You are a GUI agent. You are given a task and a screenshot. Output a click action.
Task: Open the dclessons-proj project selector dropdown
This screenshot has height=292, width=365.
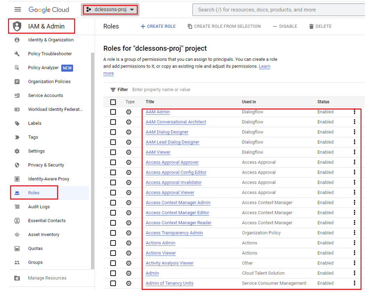tap(110, 9)
